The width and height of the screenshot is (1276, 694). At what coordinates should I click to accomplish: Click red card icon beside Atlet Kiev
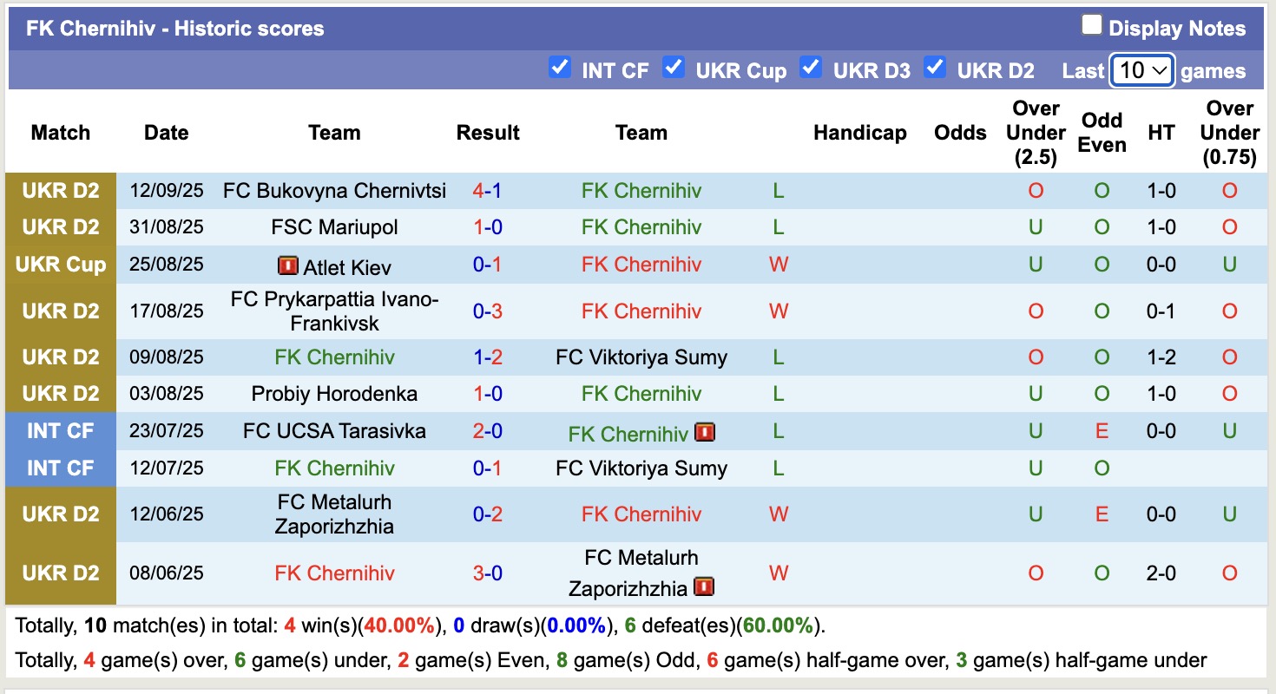tap(287, 265)
